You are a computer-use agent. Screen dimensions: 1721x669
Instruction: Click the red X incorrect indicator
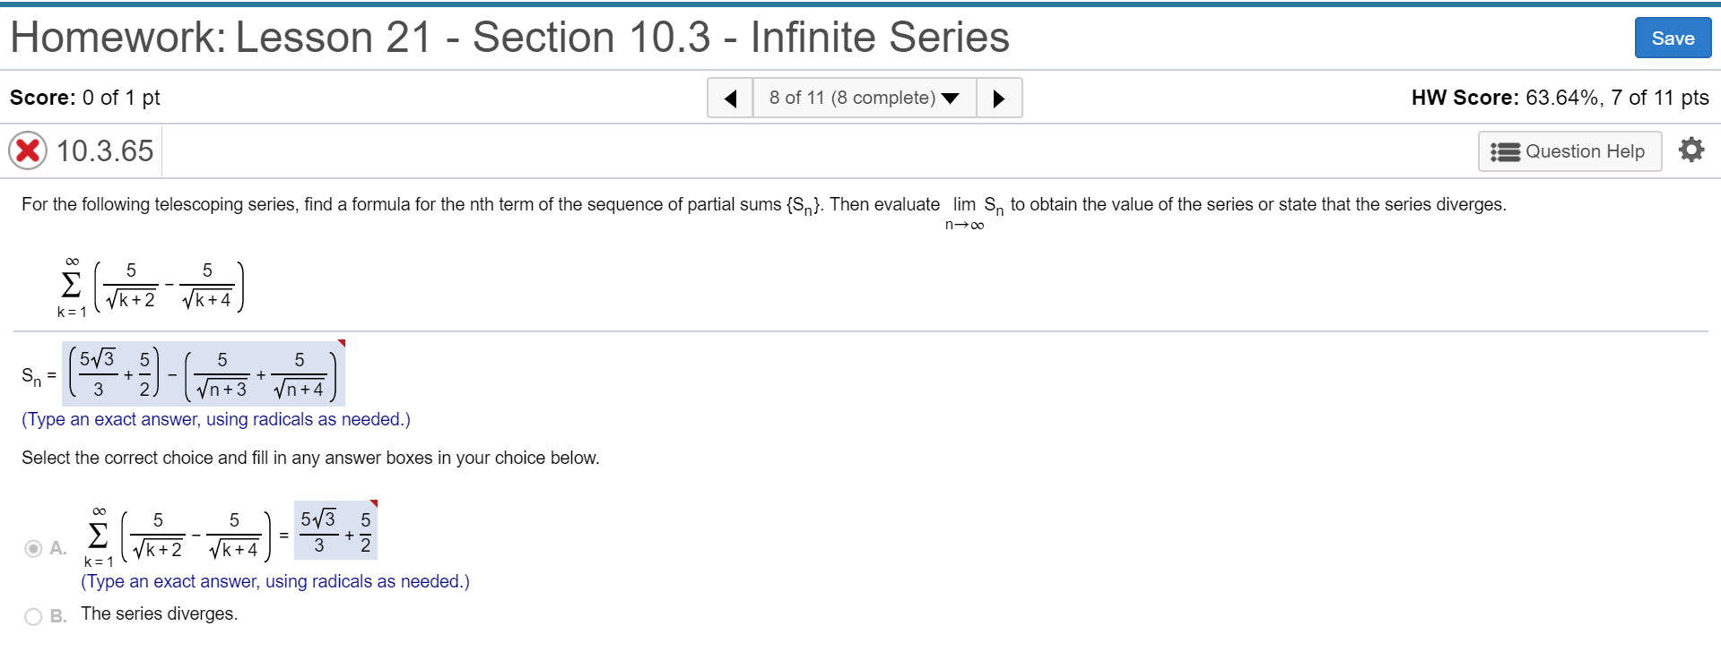(x=28, y=150)
